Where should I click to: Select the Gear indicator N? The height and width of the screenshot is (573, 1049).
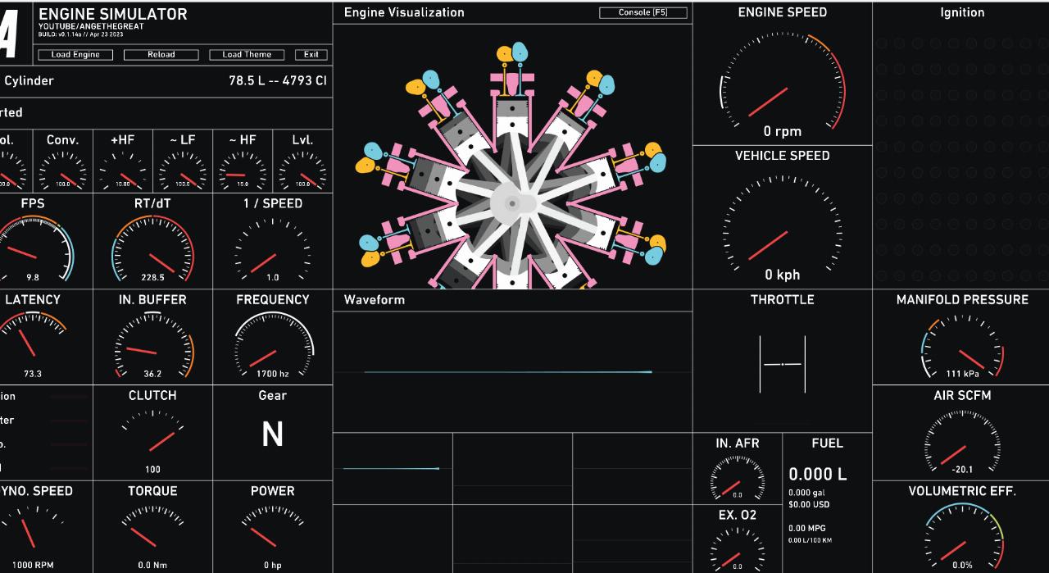272,435
